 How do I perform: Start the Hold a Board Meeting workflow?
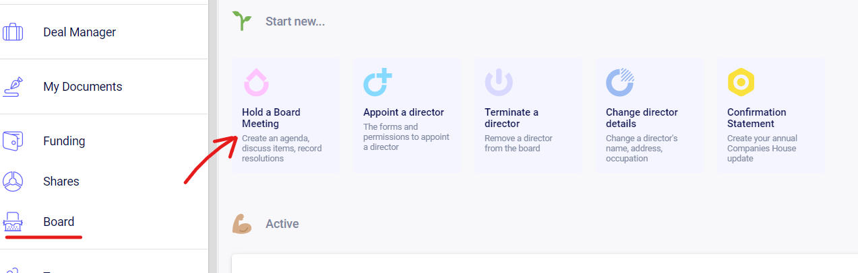(x=271, y=118)
